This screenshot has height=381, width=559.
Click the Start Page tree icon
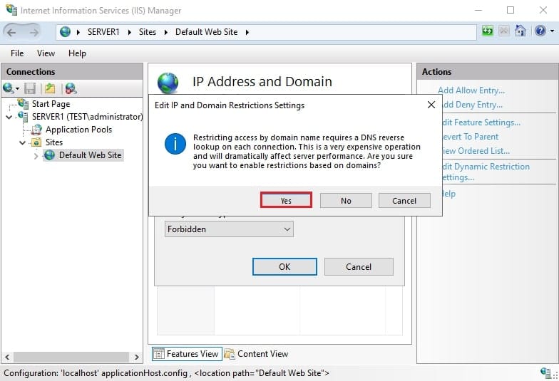click(x=24, y=104)
